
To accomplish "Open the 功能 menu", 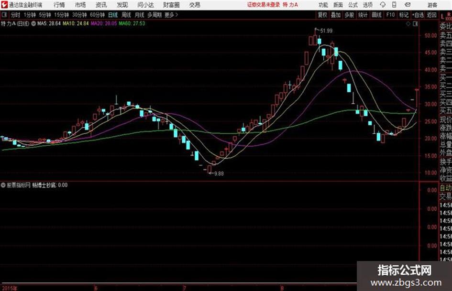I will coord(323,5).
